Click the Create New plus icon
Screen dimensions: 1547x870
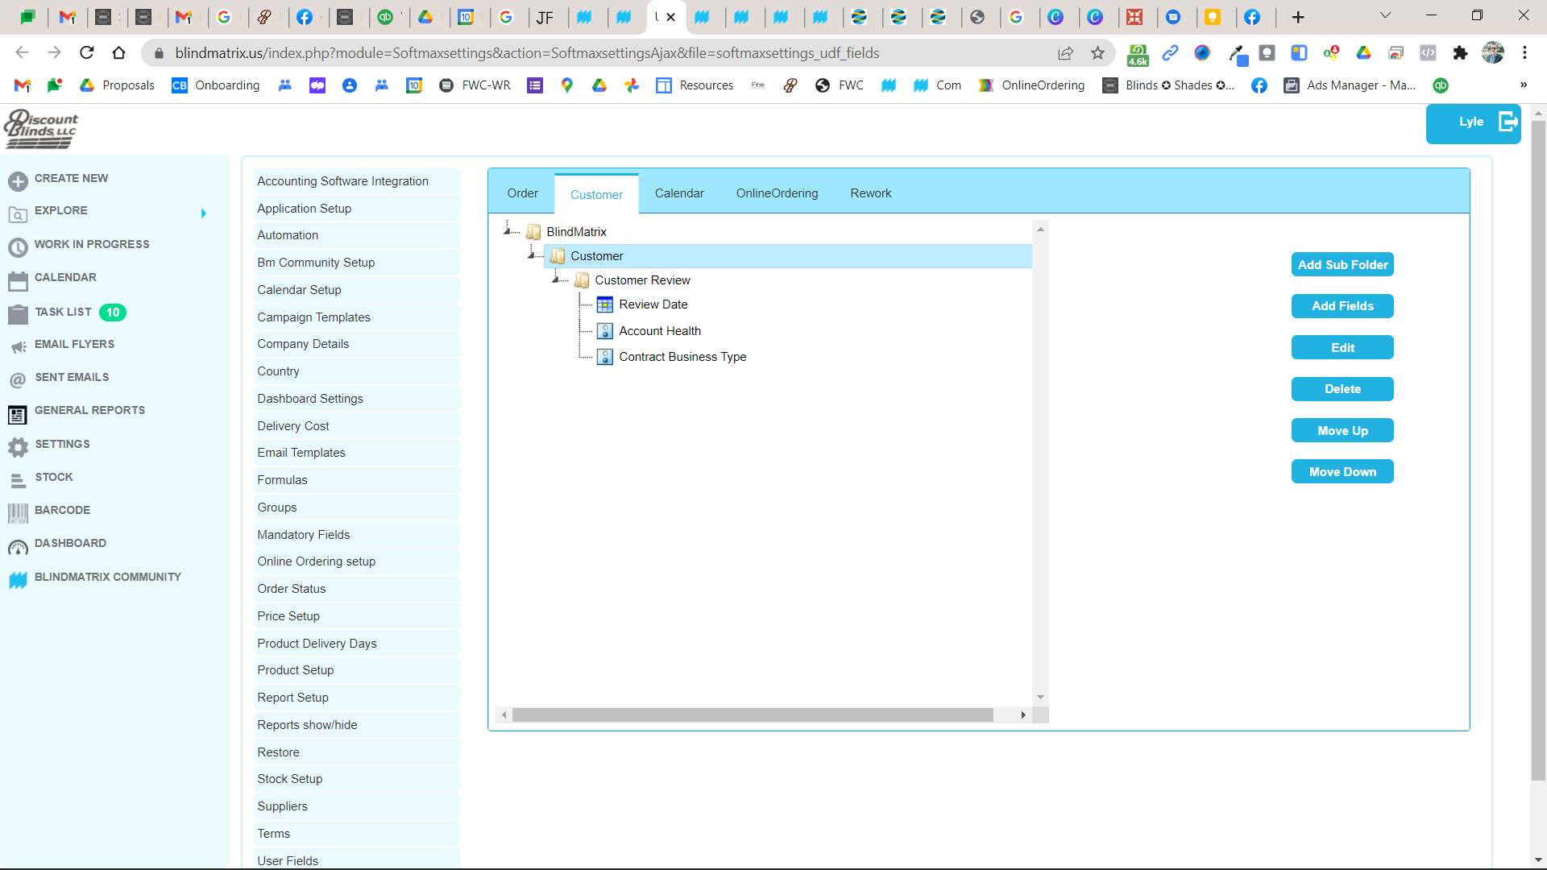18,181
